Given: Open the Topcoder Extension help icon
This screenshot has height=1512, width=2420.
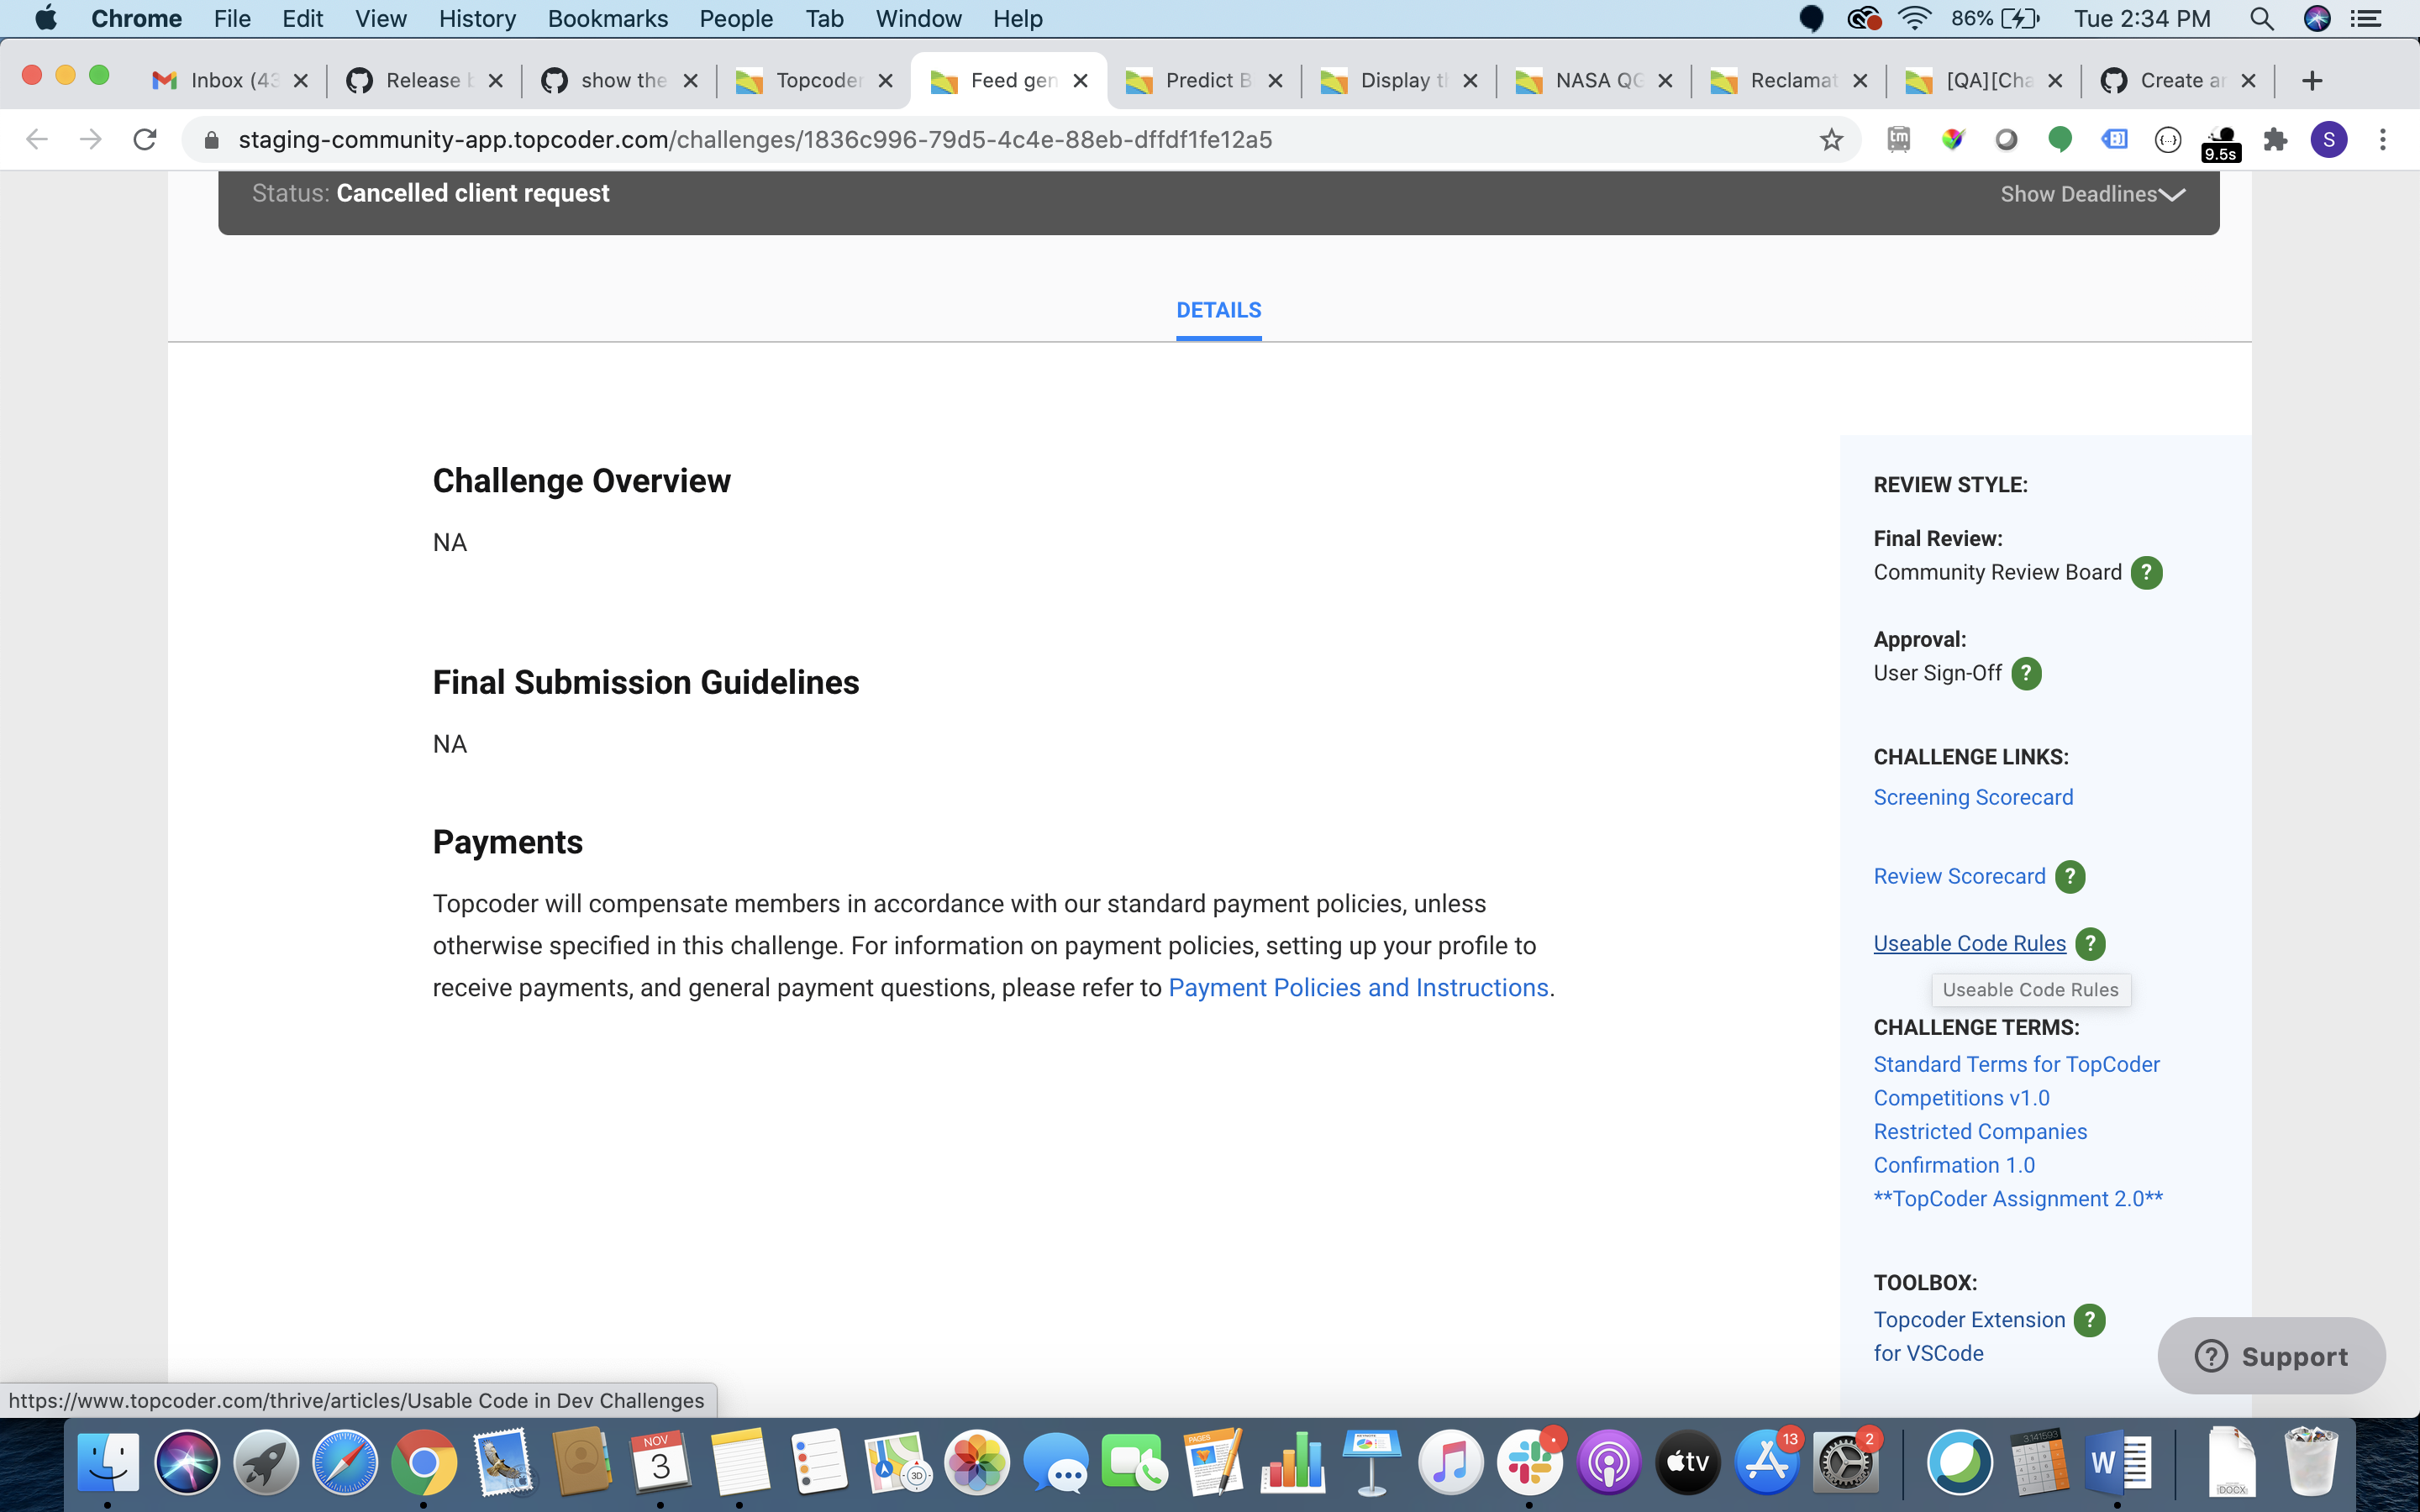Looking at the screenshot, I should pyautogui.click(x=2089, y=1319).
